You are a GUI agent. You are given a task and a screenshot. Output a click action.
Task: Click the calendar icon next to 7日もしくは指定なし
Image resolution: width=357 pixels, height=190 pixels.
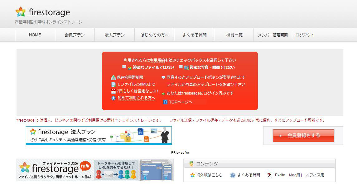coord(113,91)
